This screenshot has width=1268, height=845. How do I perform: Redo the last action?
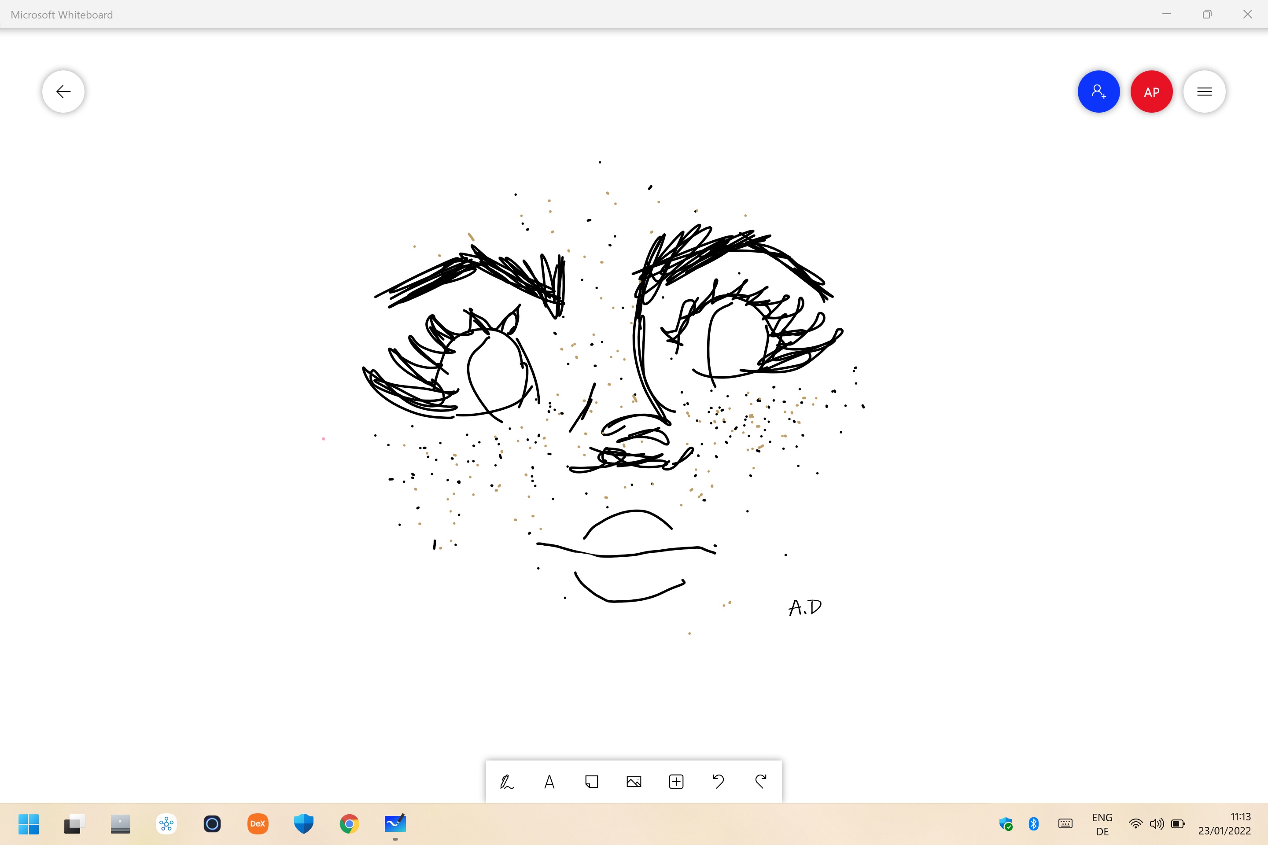point(761,782)
